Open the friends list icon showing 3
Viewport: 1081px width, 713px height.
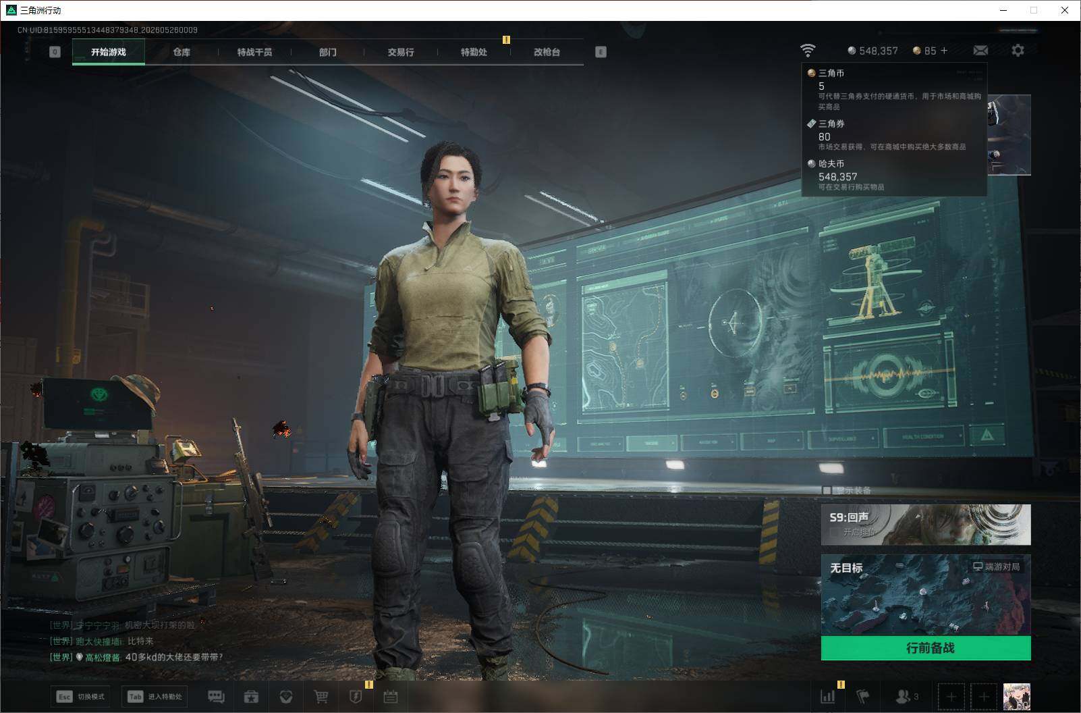pyautogui.click(x=907, y=696)
